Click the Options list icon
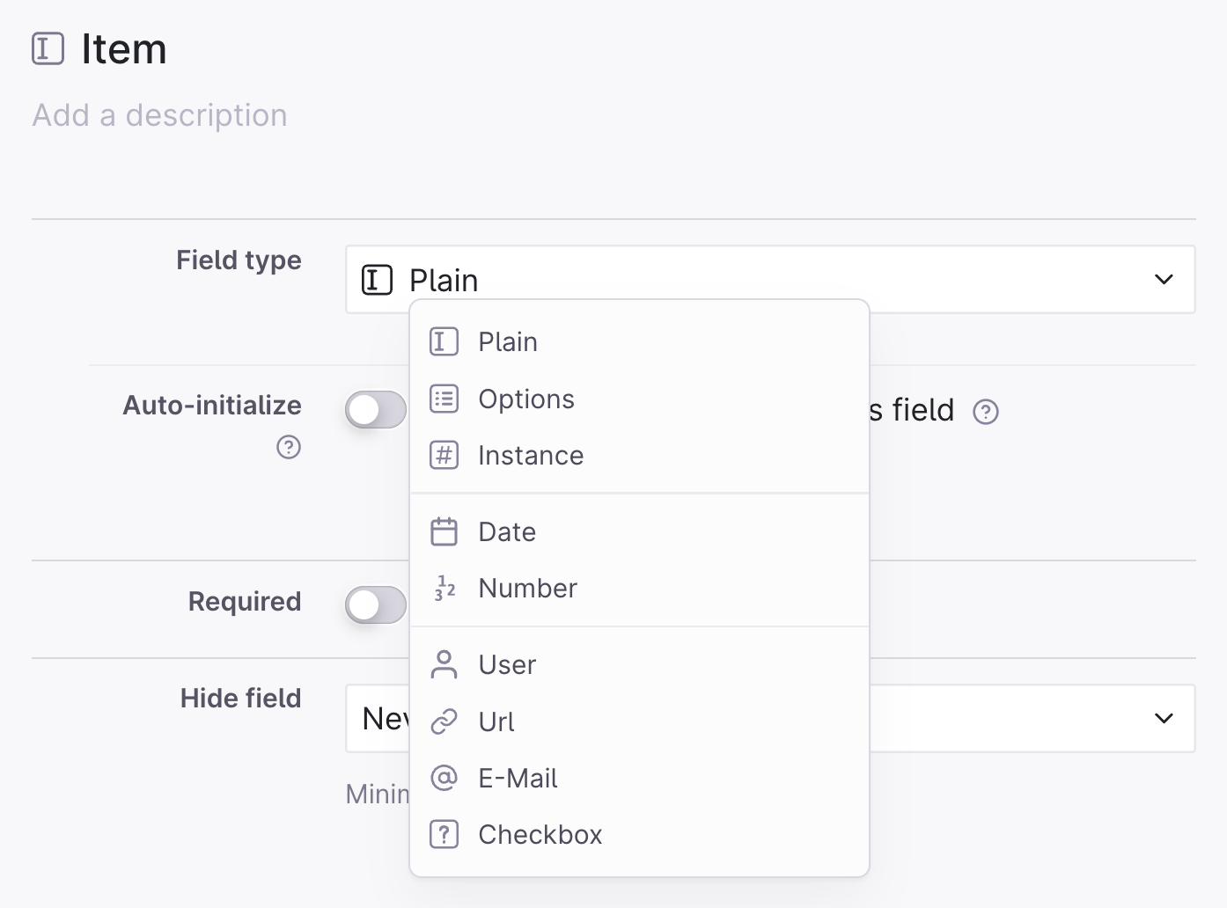The width and height of the screenshot is (1227, 908). tap(444, 399)
